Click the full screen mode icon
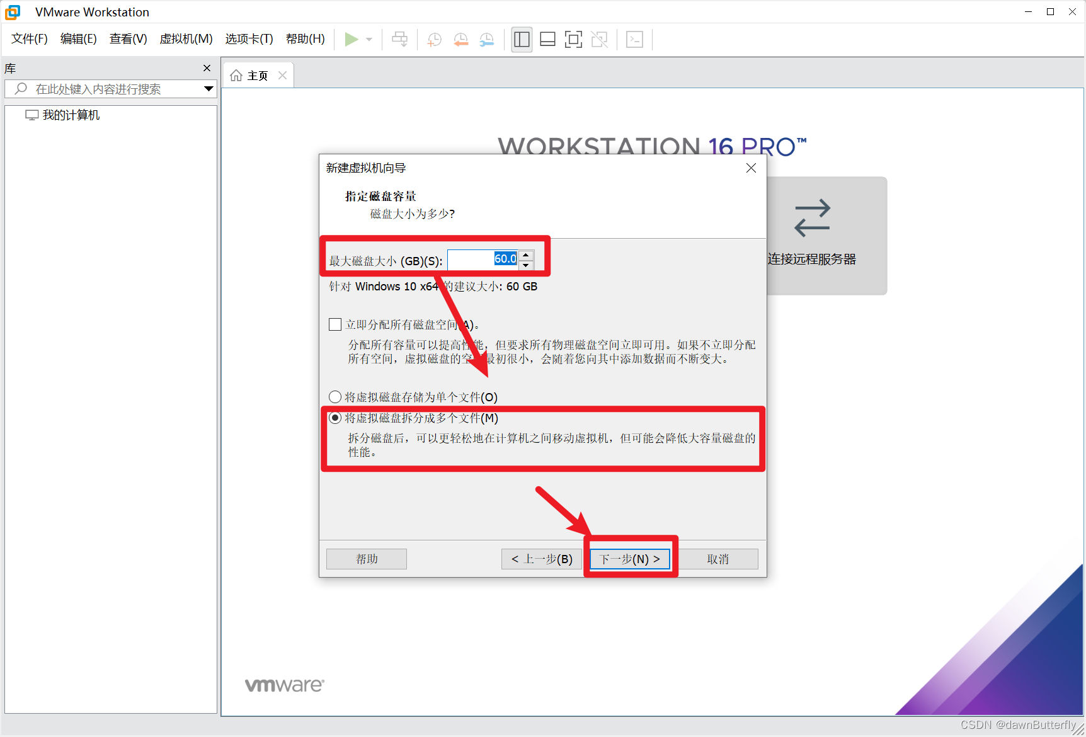Viewport: 1086px width, 737px height. [573, 39]
